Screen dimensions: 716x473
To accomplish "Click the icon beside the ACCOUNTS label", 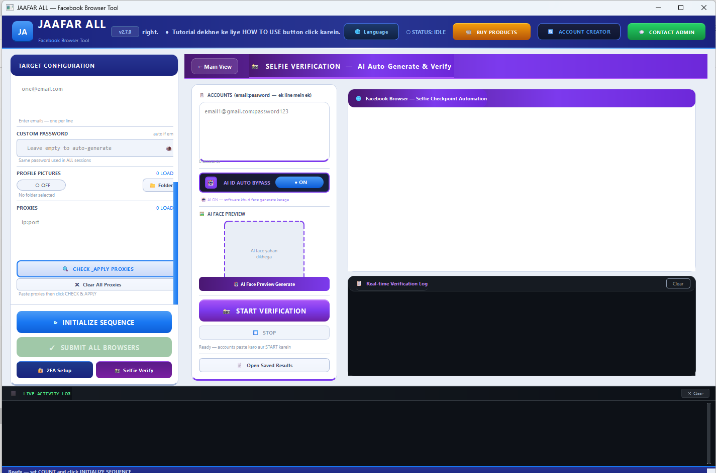I will (202, 95).
